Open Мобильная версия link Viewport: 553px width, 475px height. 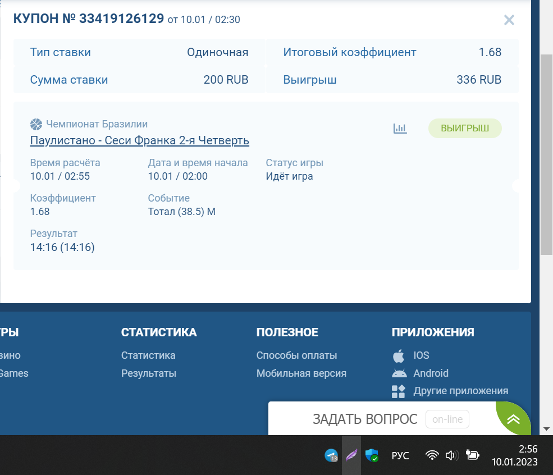click(x=301, y=373)
